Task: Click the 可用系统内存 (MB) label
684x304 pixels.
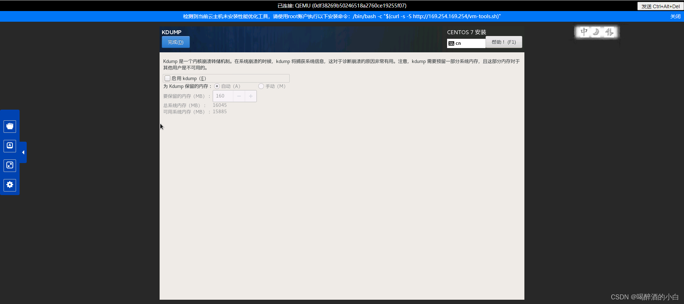Action: [187, 112]
